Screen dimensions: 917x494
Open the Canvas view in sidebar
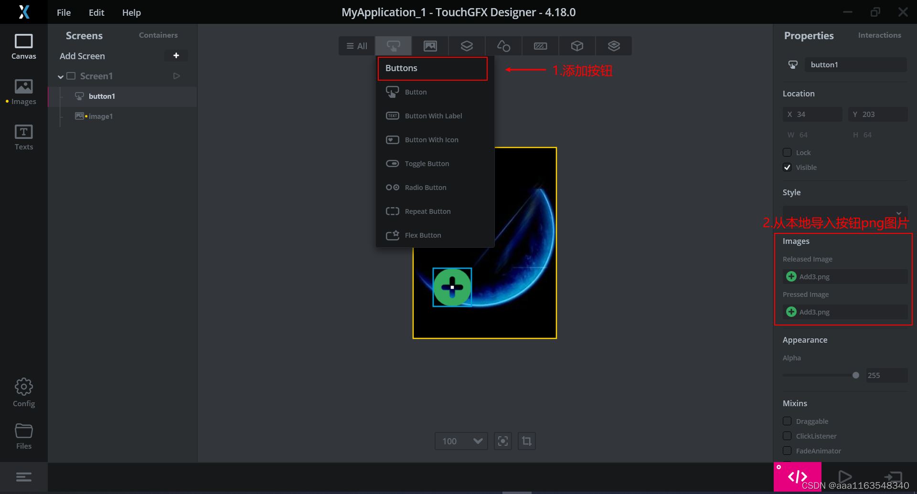coord(23,46)
